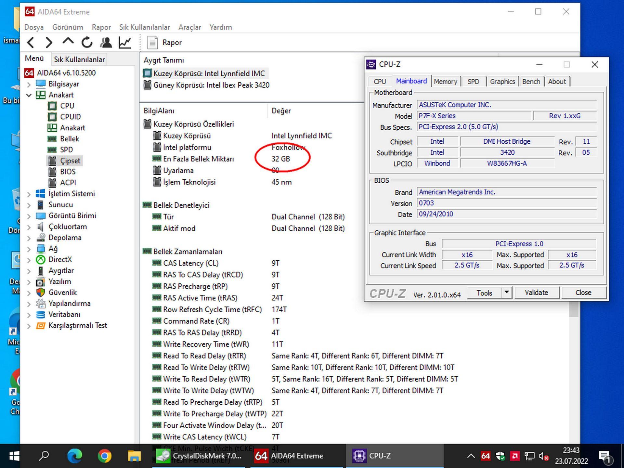Open the Tools dropdown arrow in CPU-Z

point(507,293)
